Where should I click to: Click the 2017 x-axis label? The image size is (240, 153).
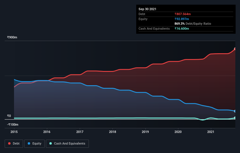pyautogui.click(x=80, y=132)
